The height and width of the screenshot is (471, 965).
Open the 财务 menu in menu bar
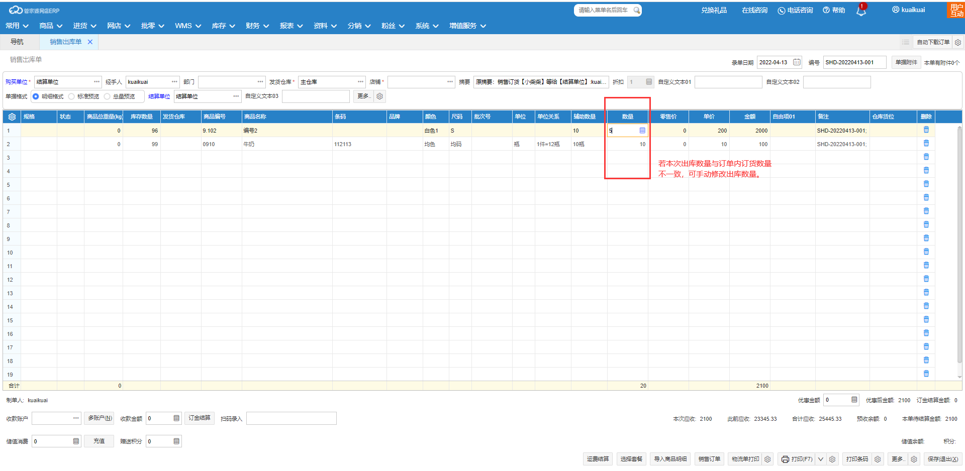[257, 26]
